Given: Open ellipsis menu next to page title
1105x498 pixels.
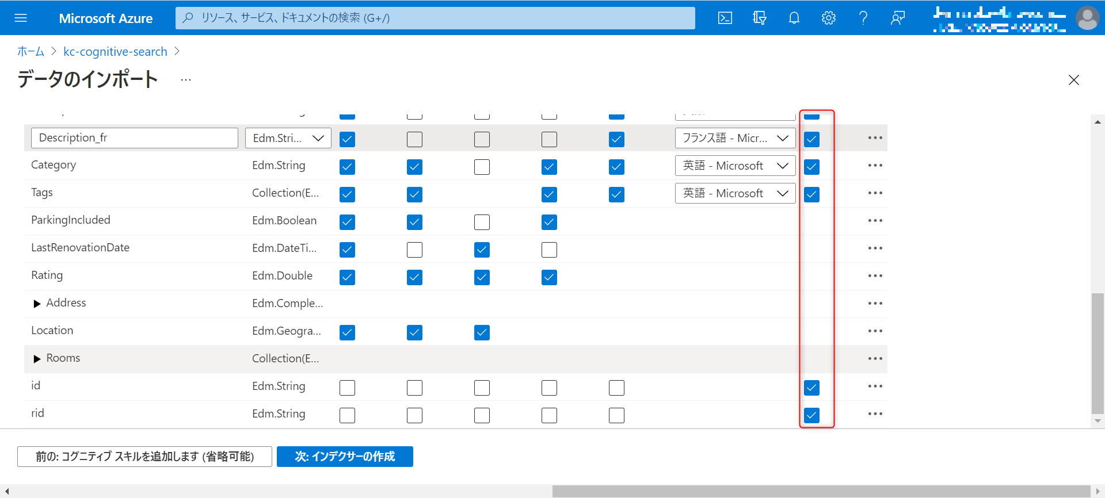Looking at the screenshot, I should click(x=185, y=80).
